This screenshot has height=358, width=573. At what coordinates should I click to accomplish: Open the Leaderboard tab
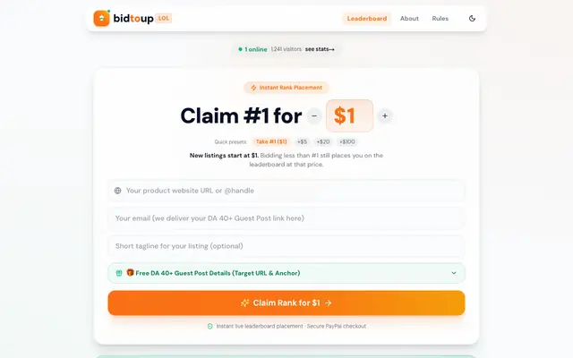click(x=367, y=18)
